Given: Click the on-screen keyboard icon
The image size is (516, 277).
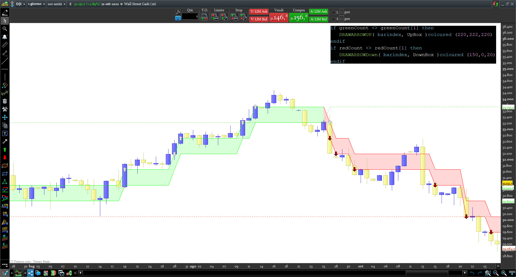Looking at the screenshot, I should point(178,18).
